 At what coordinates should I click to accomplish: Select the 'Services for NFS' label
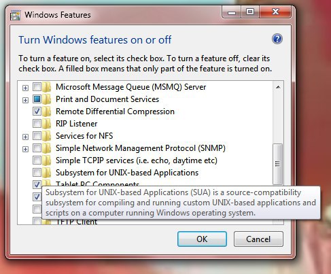tap(84, 136)
